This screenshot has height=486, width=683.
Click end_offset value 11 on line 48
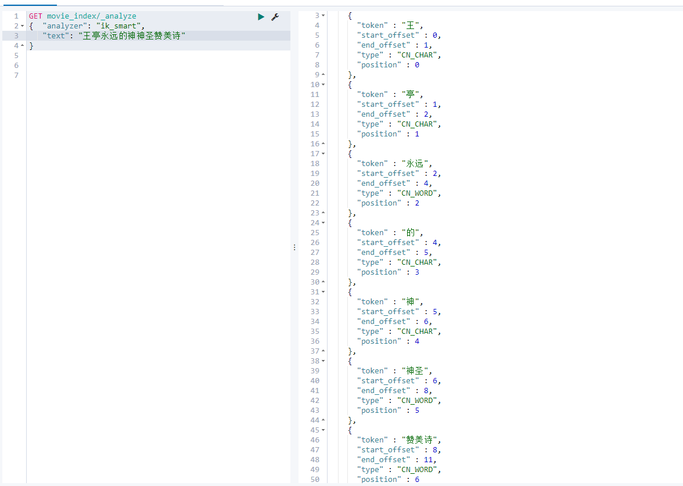click(x=428, y=460)
